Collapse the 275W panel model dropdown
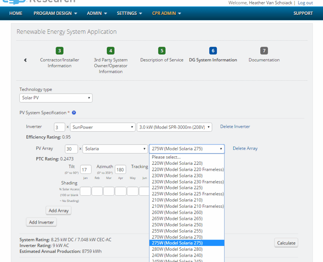The width and height of the screenshot is (323, 262). tap(187, 149)
